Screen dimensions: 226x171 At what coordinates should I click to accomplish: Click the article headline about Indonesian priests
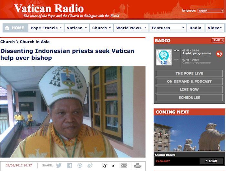click(67, 54)
